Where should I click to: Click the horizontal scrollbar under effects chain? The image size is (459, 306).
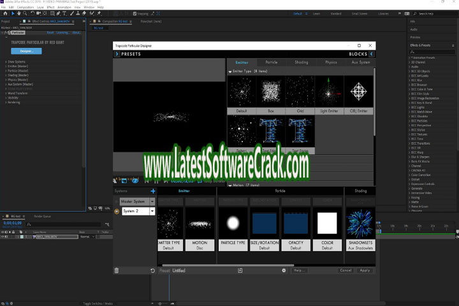(228, 265)
